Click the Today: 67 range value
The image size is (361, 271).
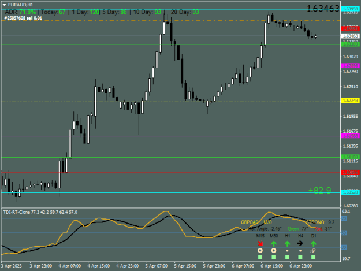(53, 12)
